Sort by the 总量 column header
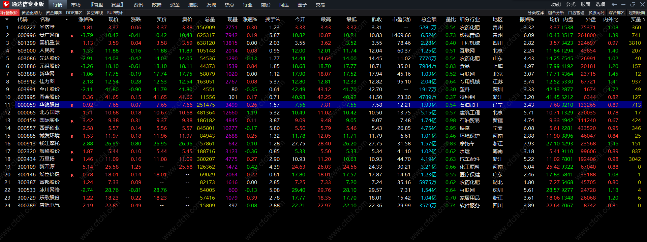 pyautogui.click(x=210, y=20)
